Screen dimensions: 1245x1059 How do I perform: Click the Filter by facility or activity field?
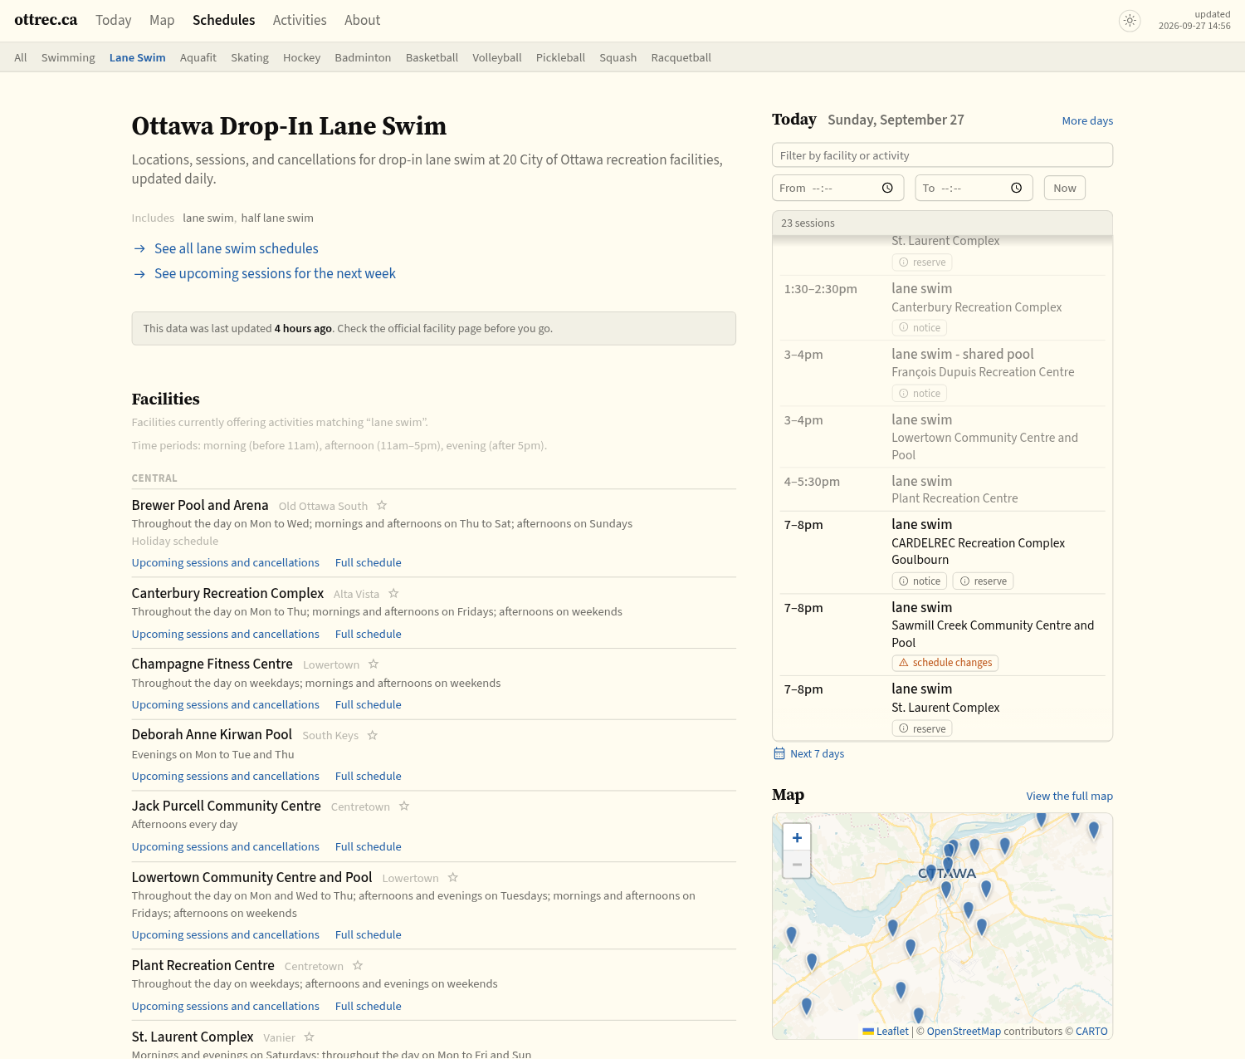[x=942, y=155]
